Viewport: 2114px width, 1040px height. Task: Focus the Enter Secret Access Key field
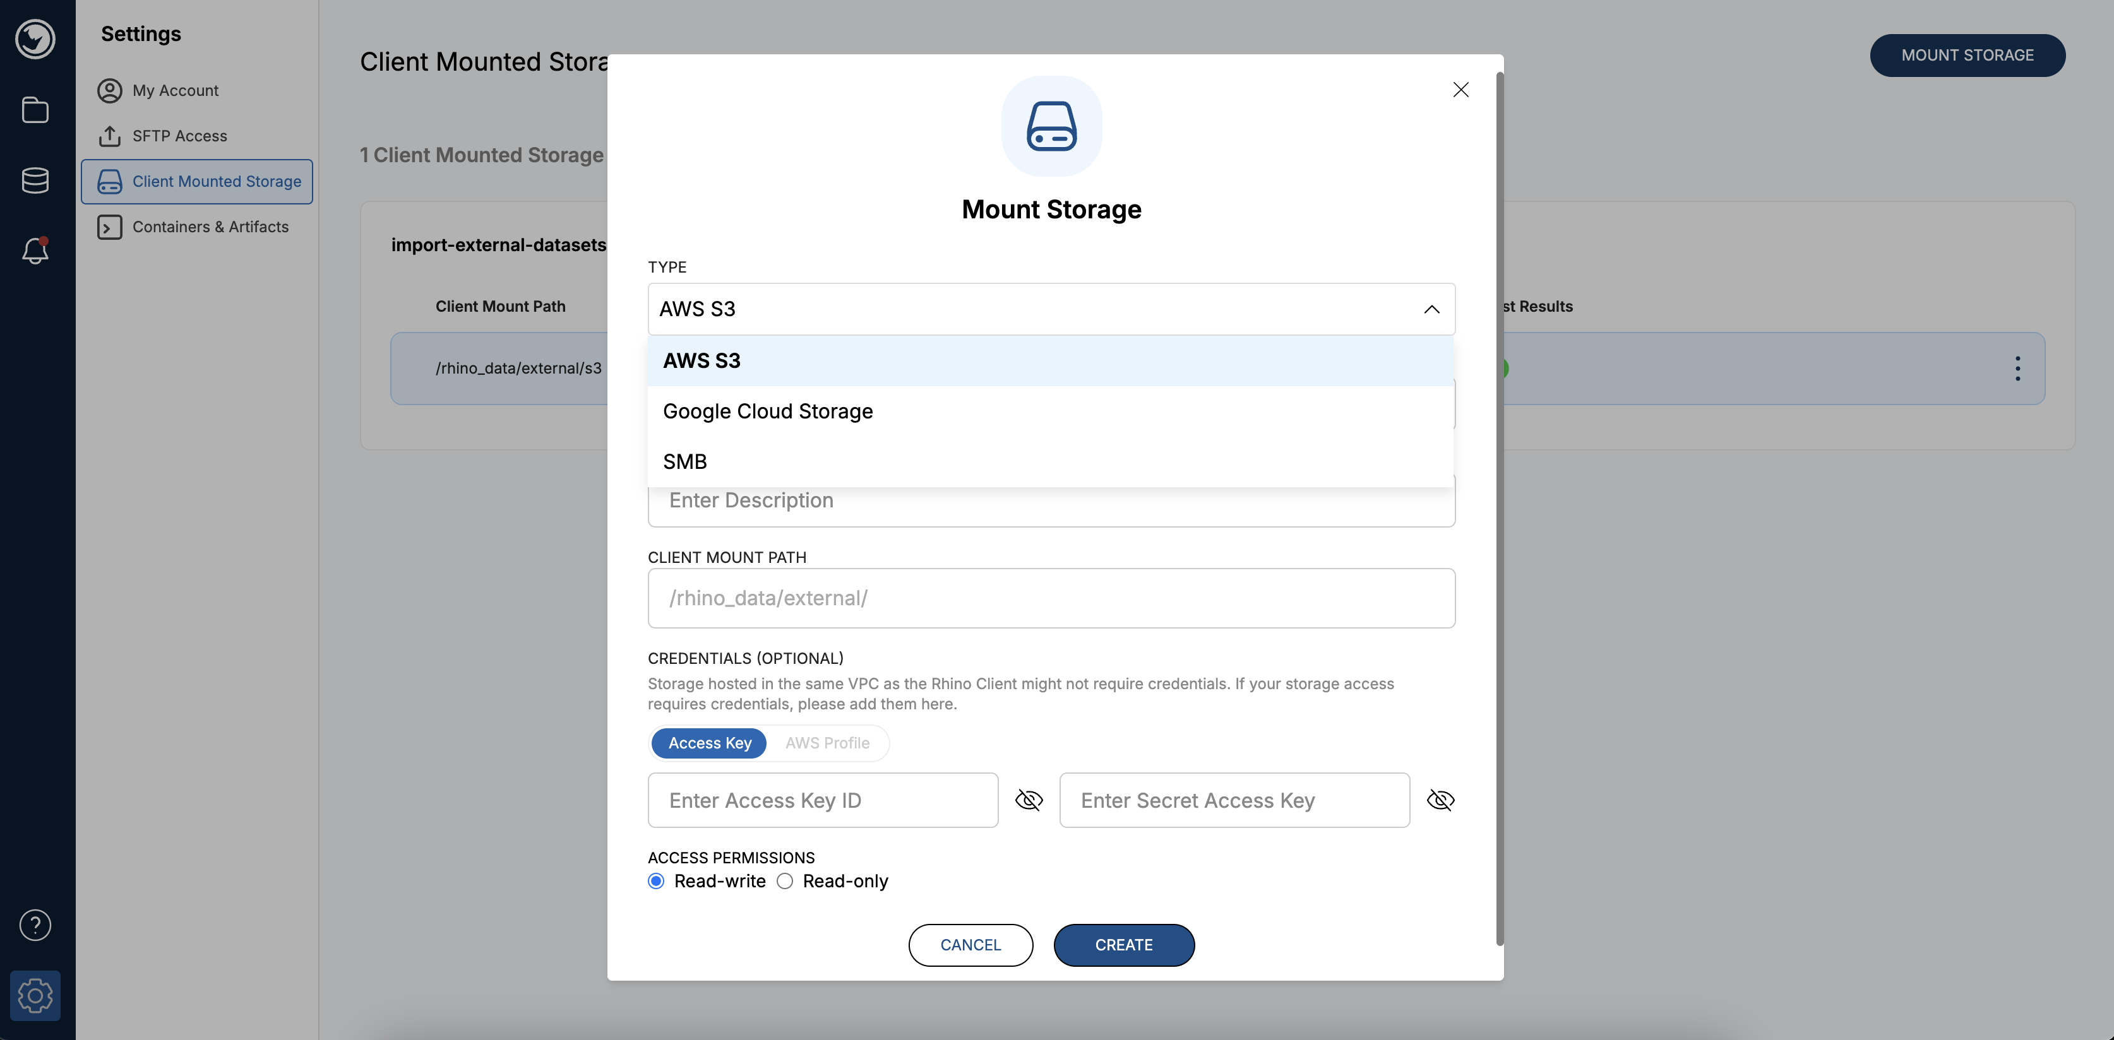point(1234,800)
